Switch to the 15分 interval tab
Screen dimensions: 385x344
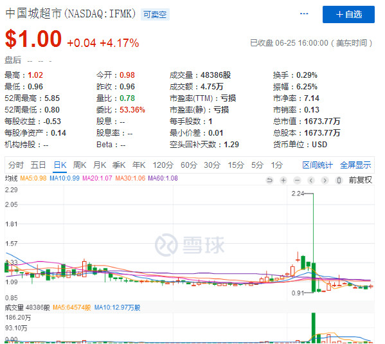point(236,165)
